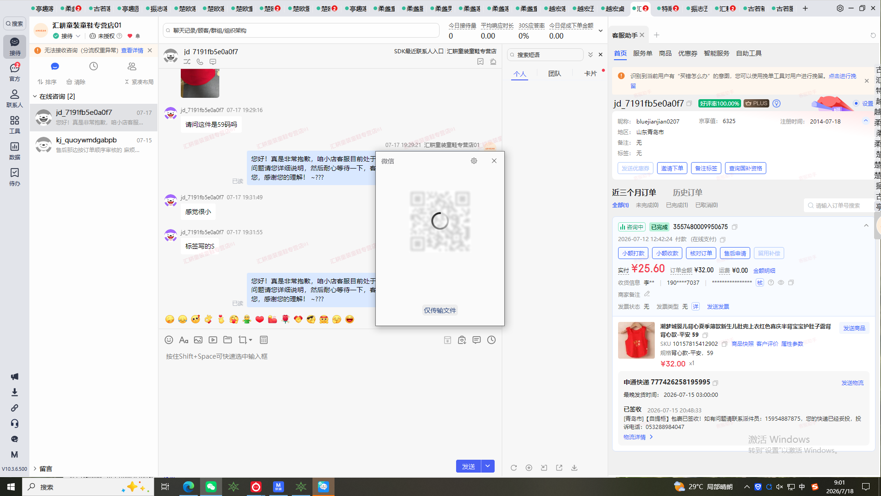Toggle 紧凑布局 compact layout
Image resolution: width=881 pixels, height=496 pixels.
coord(139,82)
